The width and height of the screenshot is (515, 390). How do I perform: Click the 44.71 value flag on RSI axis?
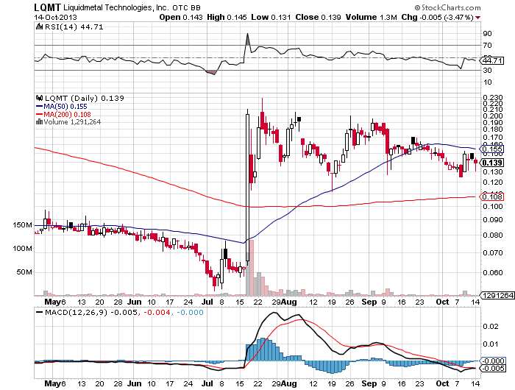click(x=491, y=61)
